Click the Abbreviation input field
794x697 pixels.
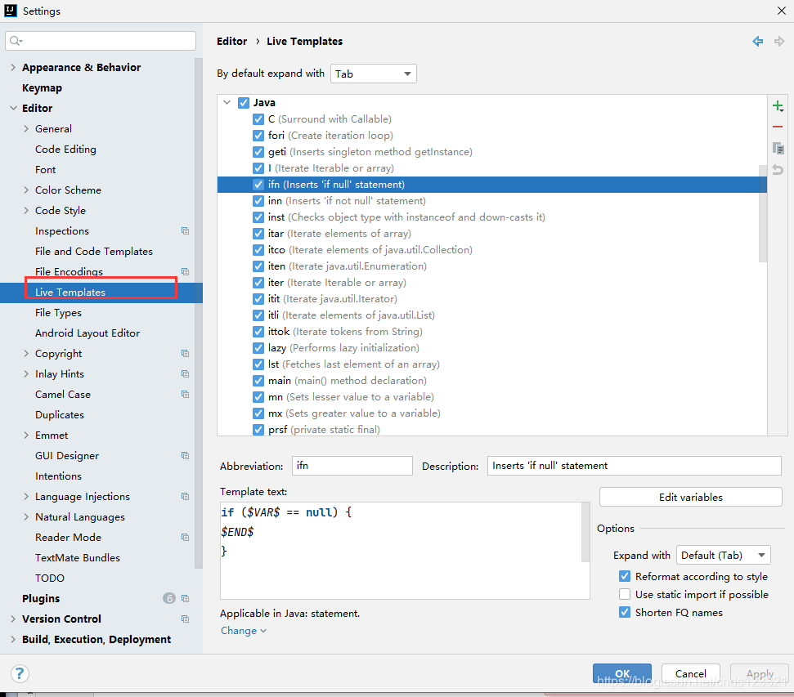click(x=352, y=466)
